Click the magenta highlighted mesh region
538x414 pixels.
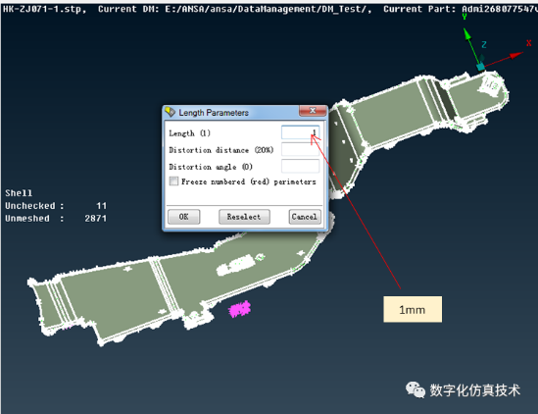tap(239, 309)
